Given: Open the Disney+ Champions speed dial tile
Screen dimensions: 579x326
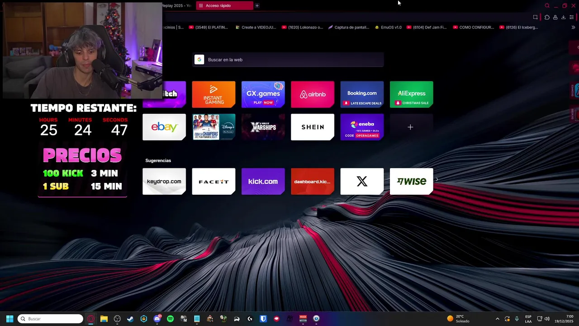Looking at the screenshot, I should [214, 127].
